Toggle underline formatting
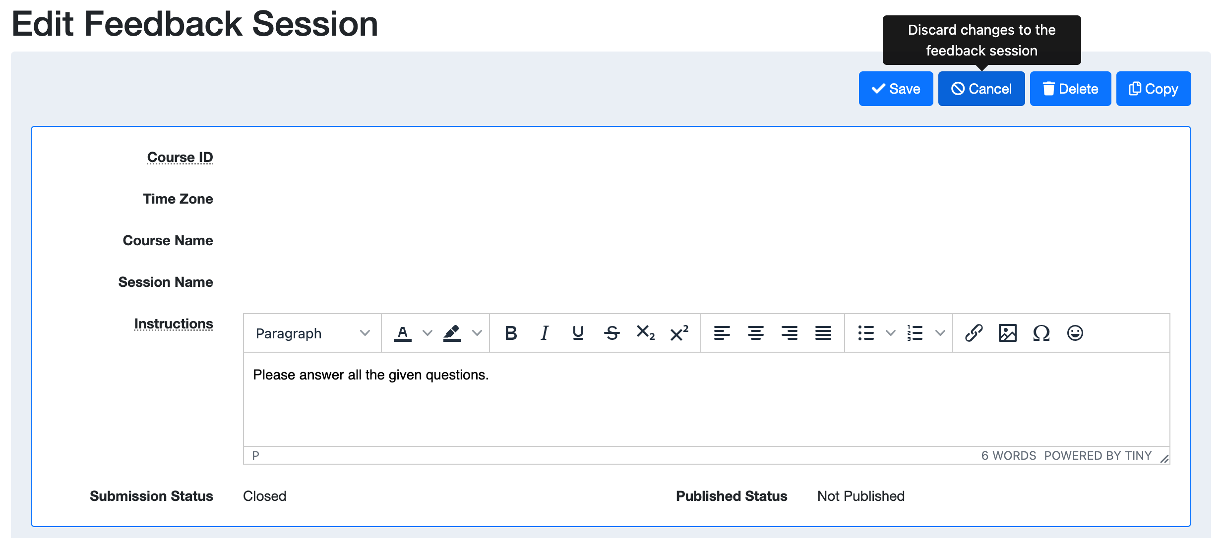The image size is (1222, 538). [578, 333]
